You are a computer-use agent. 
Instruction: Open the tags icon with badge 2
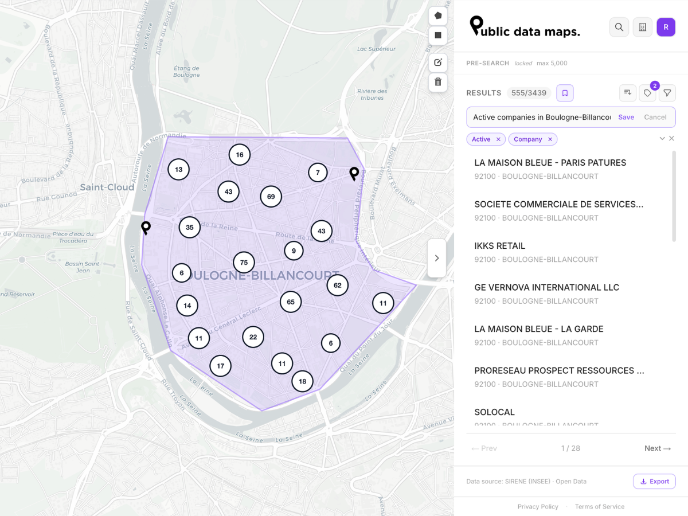pos(647,93)
